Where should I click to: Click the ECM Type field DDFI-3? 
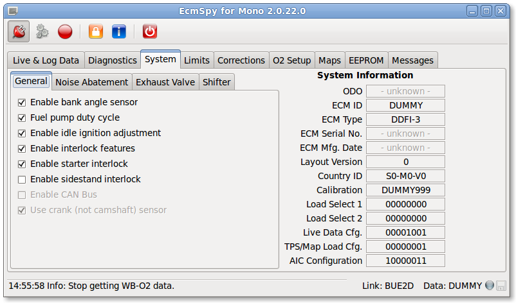(405, 119)
